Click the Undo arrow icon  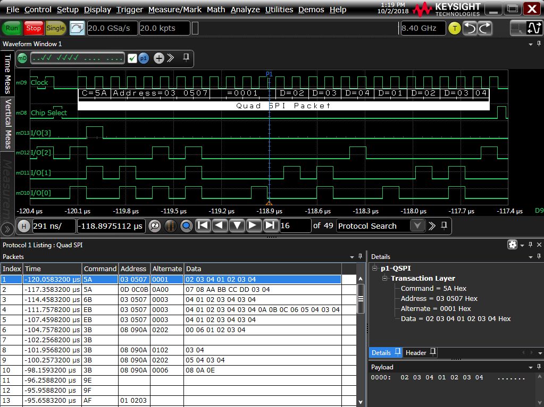tap(470, 29)
